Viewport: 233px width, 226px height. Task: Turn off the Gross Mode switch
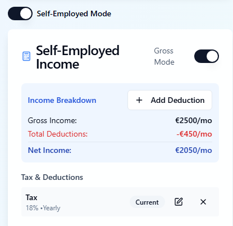(207, 56)
